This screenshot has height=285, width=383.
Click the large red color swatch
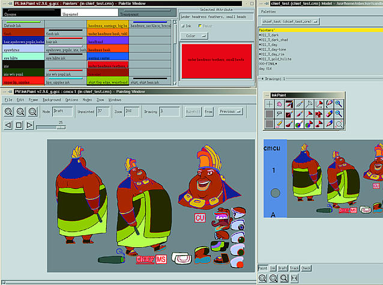point(216,60)
